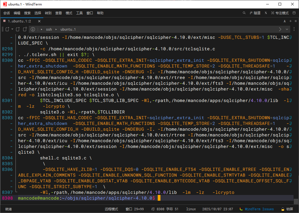Click the layout icon at menu bar's right end

[x=294, y=13]
